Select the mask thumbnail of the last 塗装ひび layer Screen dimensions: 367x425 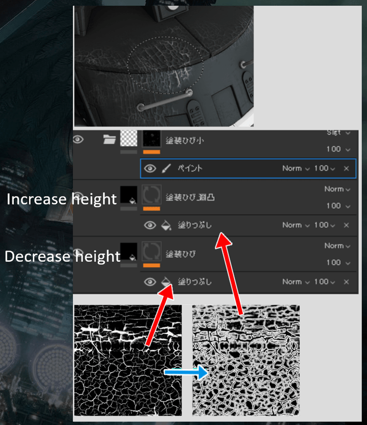tap(152, 251)
